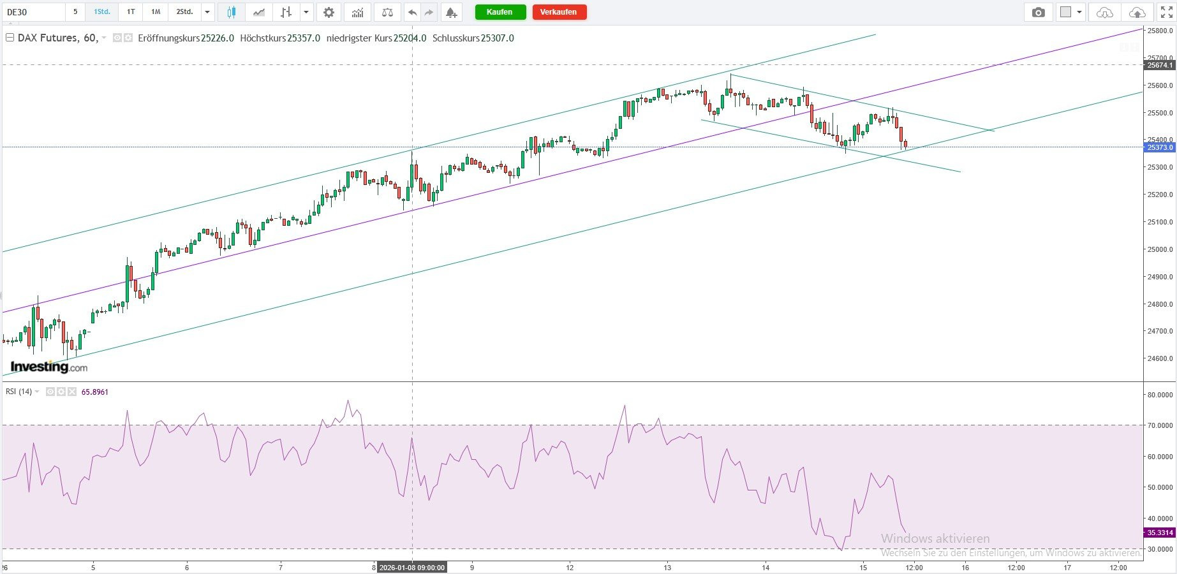Hide the DAX Futures series with eye icon
The width and height of the screenshot is (1177, 574).
[117, 38]
